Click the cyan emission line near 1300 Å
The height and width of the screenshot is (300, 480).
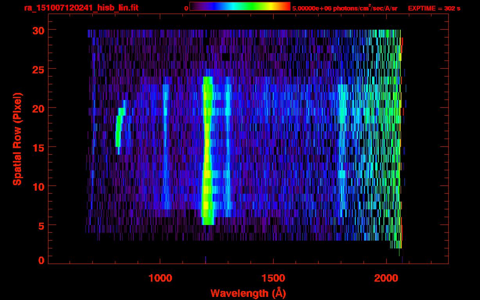(x=228, y=146)
